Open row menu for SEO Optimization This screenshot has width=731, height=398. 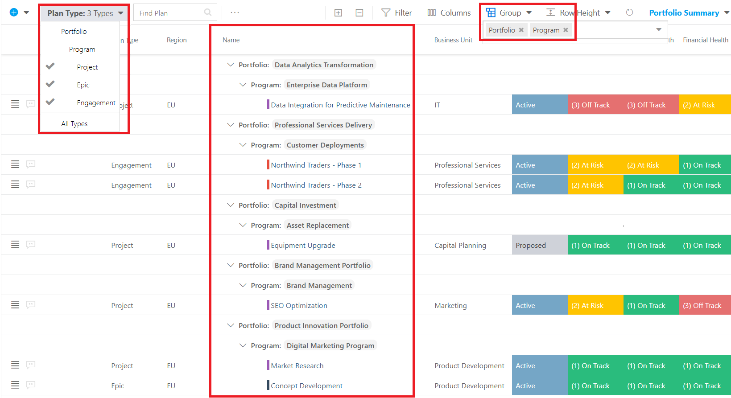pos(15,304)
